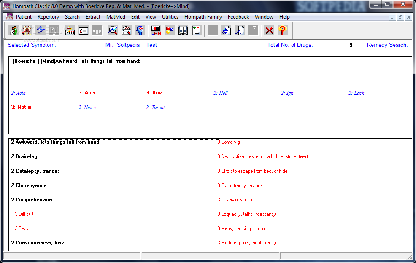Select remedy 2: Lach

click(357, 93)
